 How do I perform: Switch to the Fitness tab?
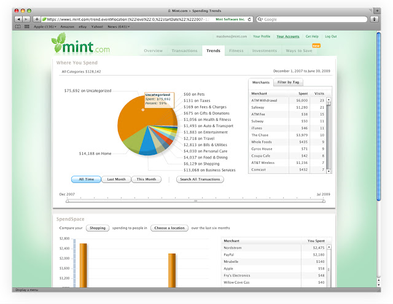[236, 50]
